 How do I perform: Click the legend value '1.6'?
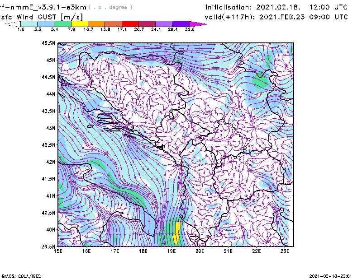click(x=21, y=29)
